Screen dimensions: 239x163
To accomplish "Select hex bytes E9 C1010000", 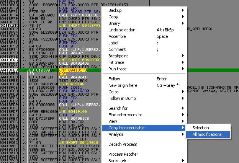I will point(42,70).
